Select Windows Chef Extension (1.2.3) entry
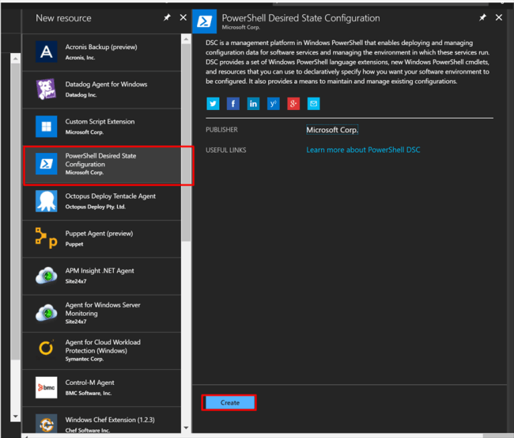 [x=102, y=421]
